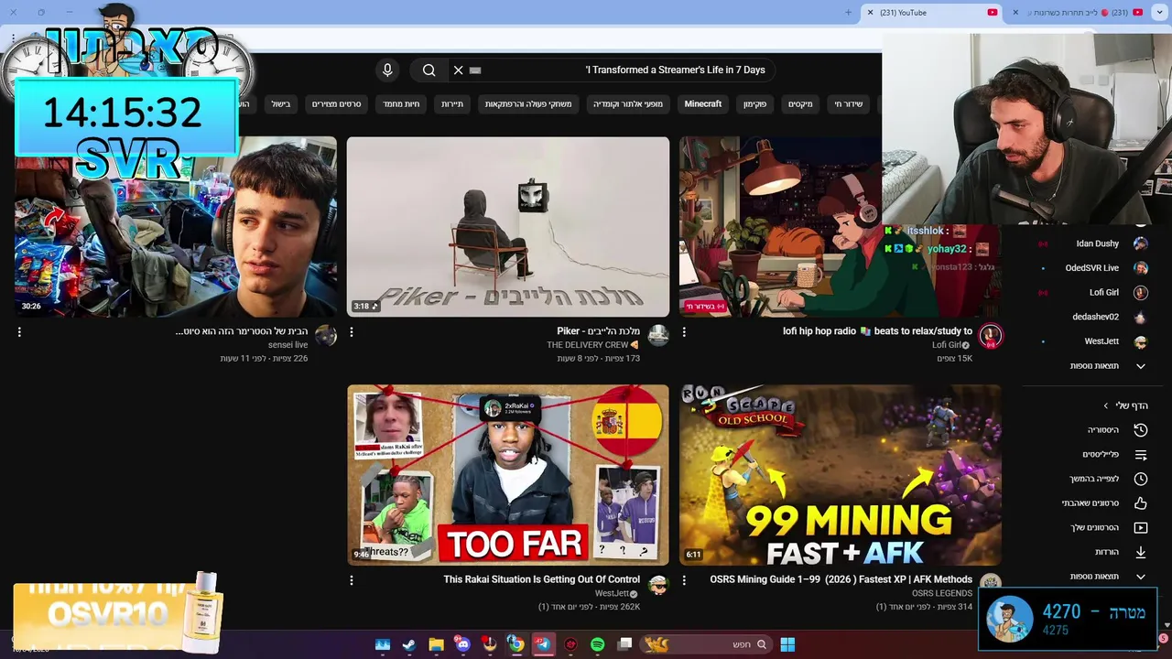Viewport: 1172px width, 659px height.
Task: Open OSRS LEGENDS channel avatar
Action: pos(990,585)
